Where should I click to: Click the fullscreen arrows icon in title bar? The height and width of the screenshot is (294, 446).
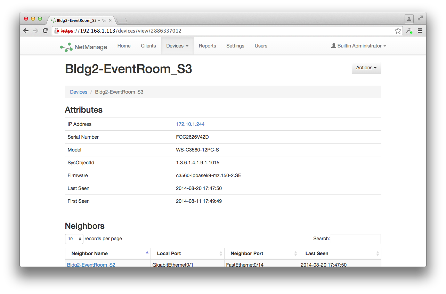click(420, 18)
